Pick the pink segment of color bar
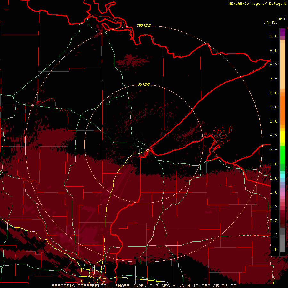This screenshot has height=288, width=288. pos(283,194)
